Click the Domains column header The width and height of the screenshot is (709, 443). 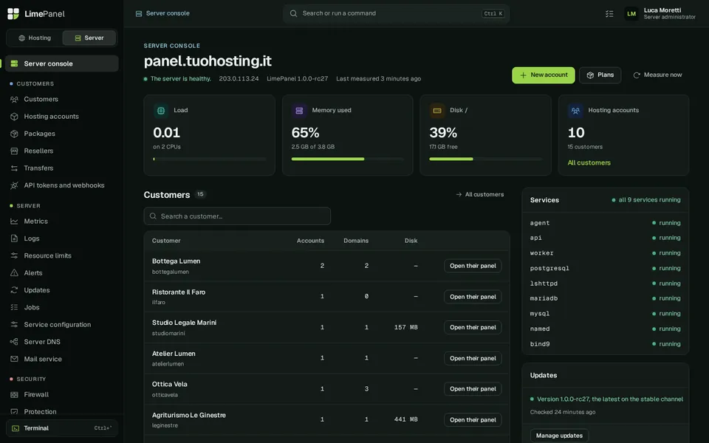[356, 241]
